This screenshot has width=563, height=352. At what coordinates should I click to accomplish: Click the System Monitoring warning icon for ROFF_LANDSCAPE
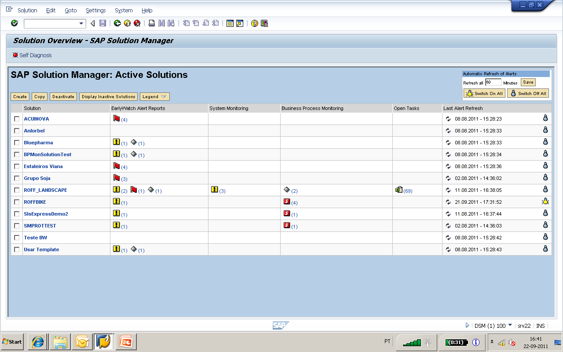pos(215,190)
